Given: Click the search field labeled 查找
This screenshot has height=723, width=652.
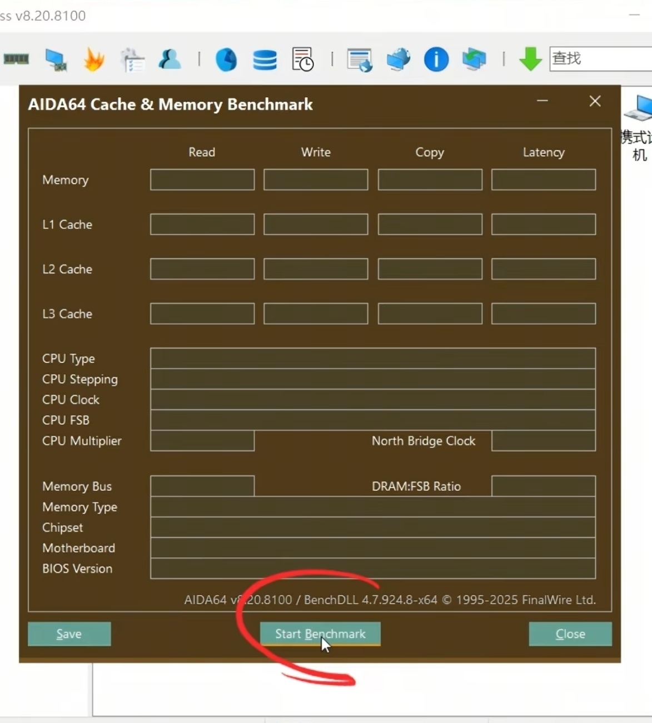Looking at the screenshot, I should click(600, 58).
